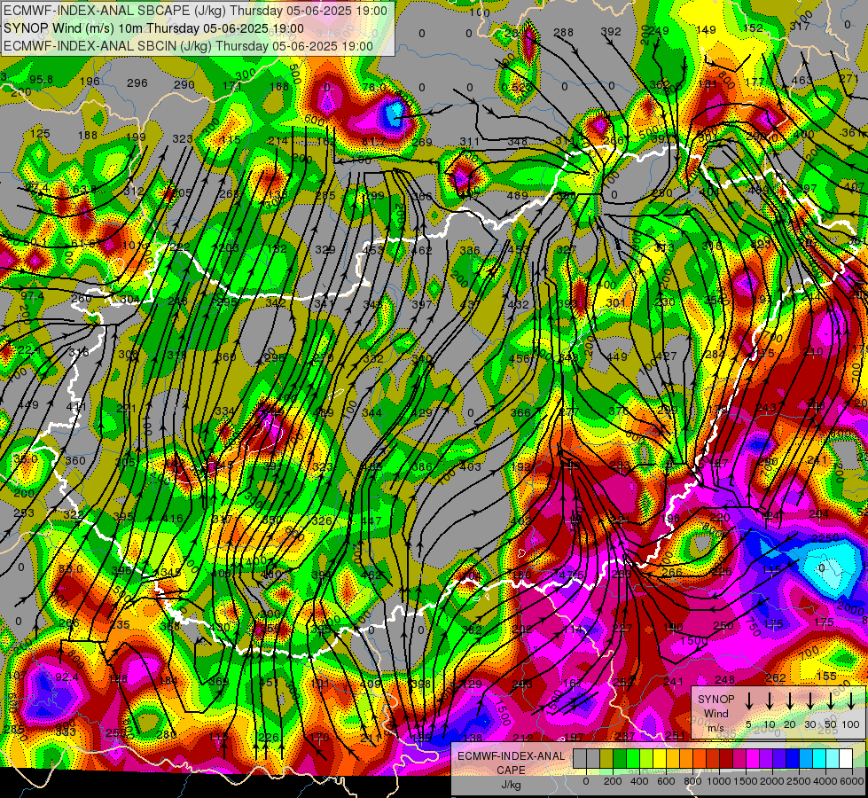The width and height of the screenshot is (868, 798).
Task: Click the map value '85.0'
Action: tap(70, 568)
